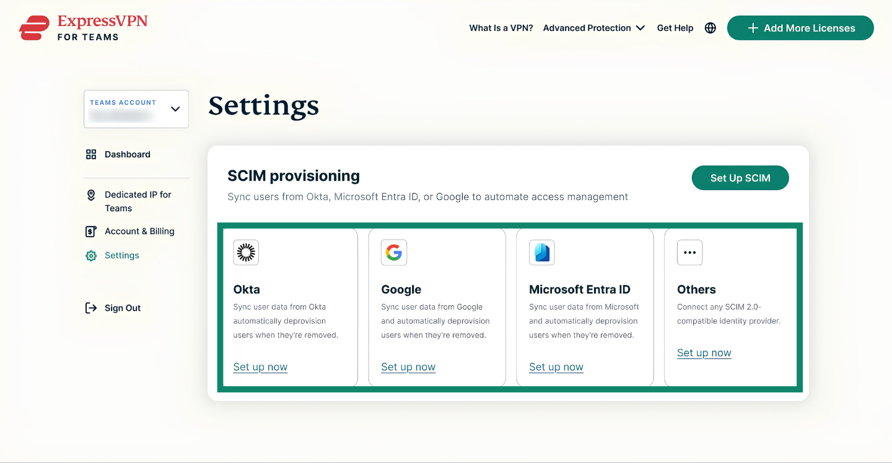Click 'Connect any SCIM 2.0-compatible identity provider' text
Viewport: 892px width, 463px height.
(x=729, y=314)
